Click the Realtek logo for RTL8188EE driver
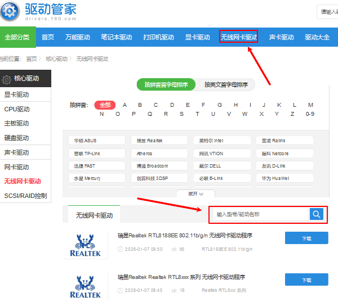Viewport: 338px width, 302px height. pos(85,245)
